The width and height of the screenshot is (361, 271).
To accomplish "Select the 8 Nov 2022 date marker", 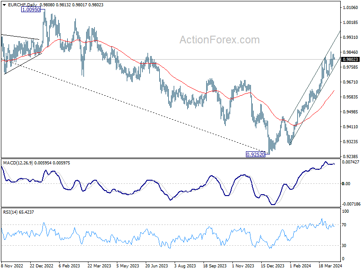I will [x=12, y=266].
